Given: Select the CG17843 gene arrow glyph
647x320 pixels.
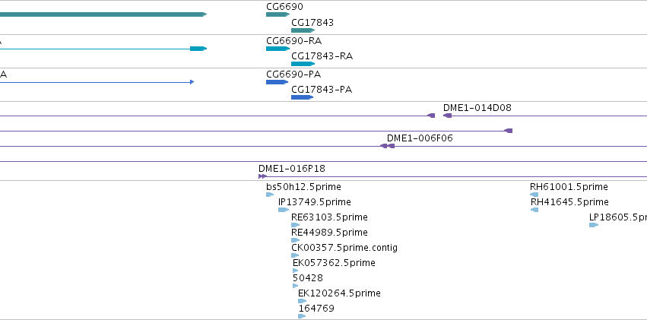Looking at the screenshot, I should click(x=303, y=30).
